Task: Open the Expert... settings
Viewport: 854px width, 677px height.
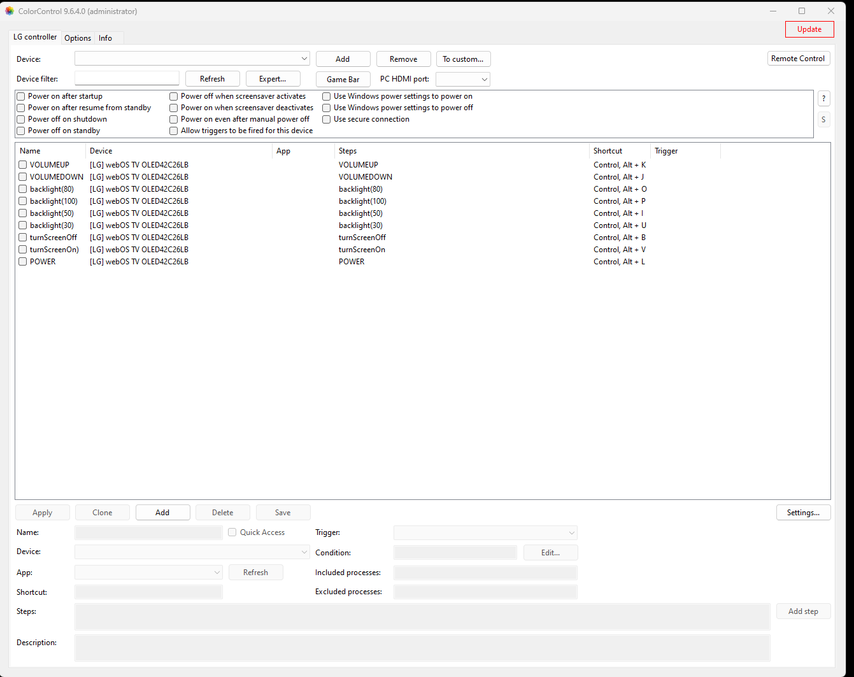Action: pyautogui.click(x=273, y=79)
